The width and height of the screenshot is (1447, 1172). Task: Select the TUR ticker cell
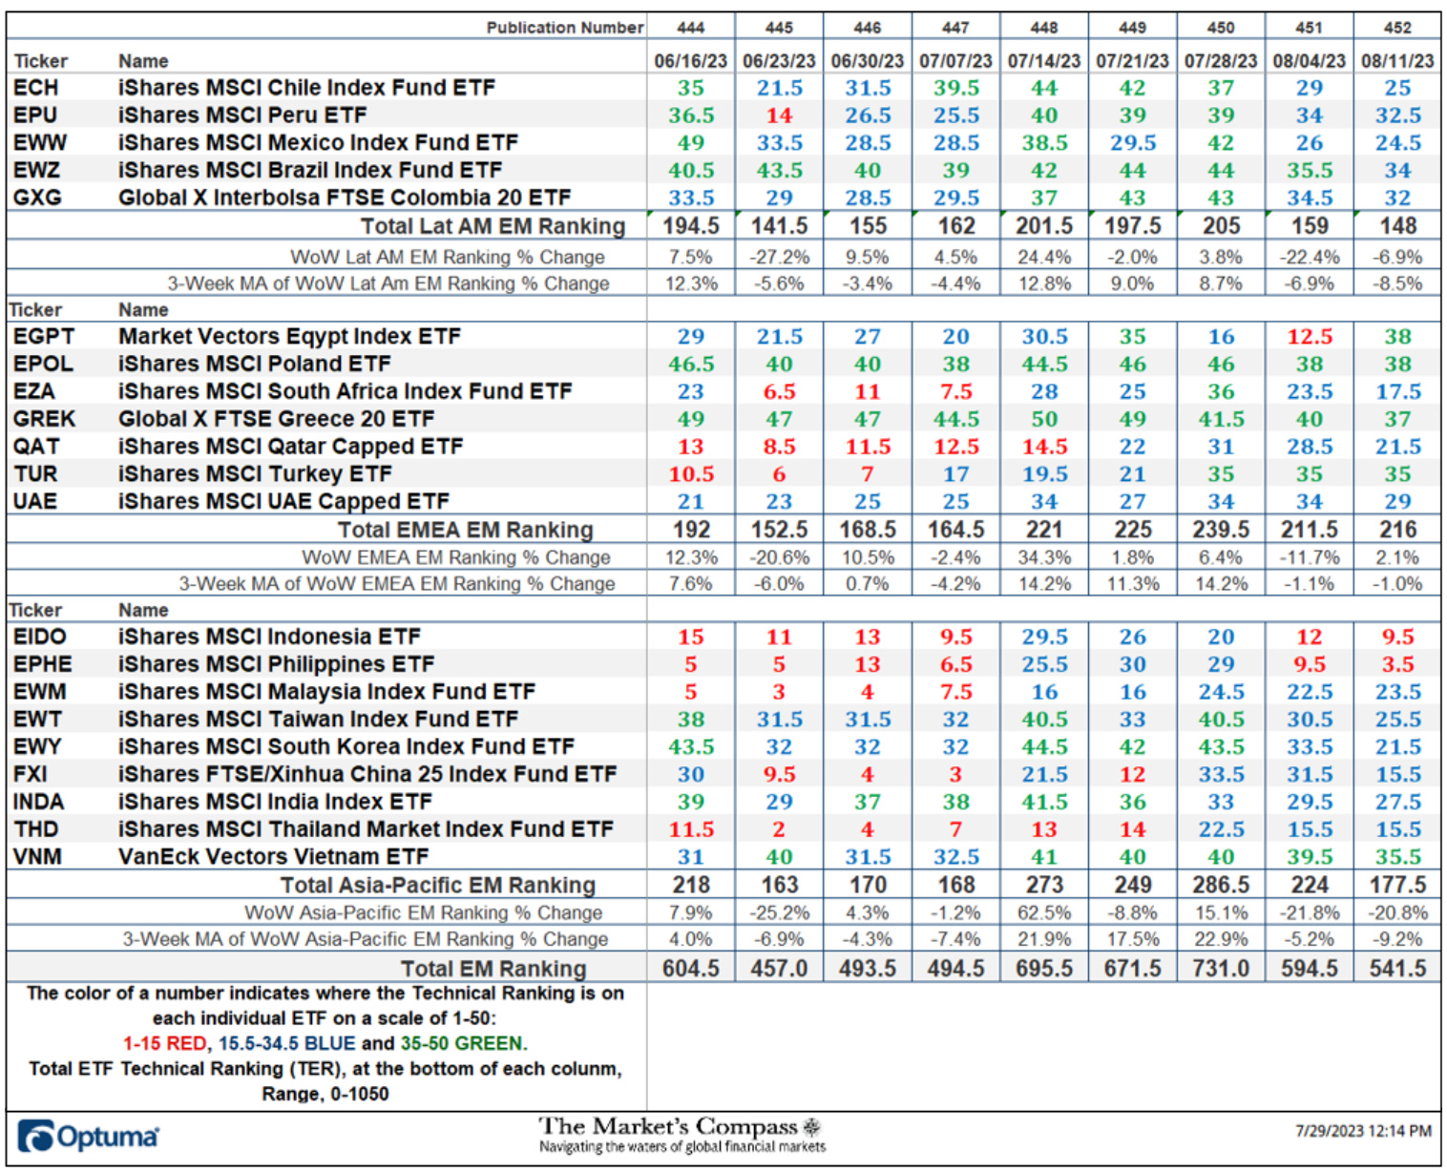click(x=35, y=474)
